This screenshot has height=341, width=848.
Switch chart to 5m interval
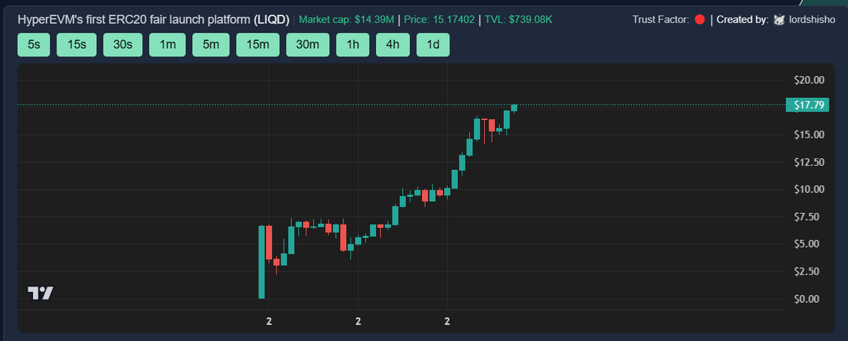(211, 44)
